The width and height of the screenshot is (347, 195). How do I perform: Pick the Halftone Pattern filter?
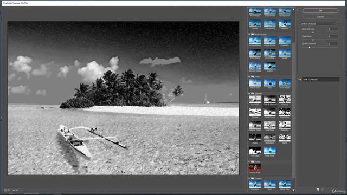[x=255, y=125]
